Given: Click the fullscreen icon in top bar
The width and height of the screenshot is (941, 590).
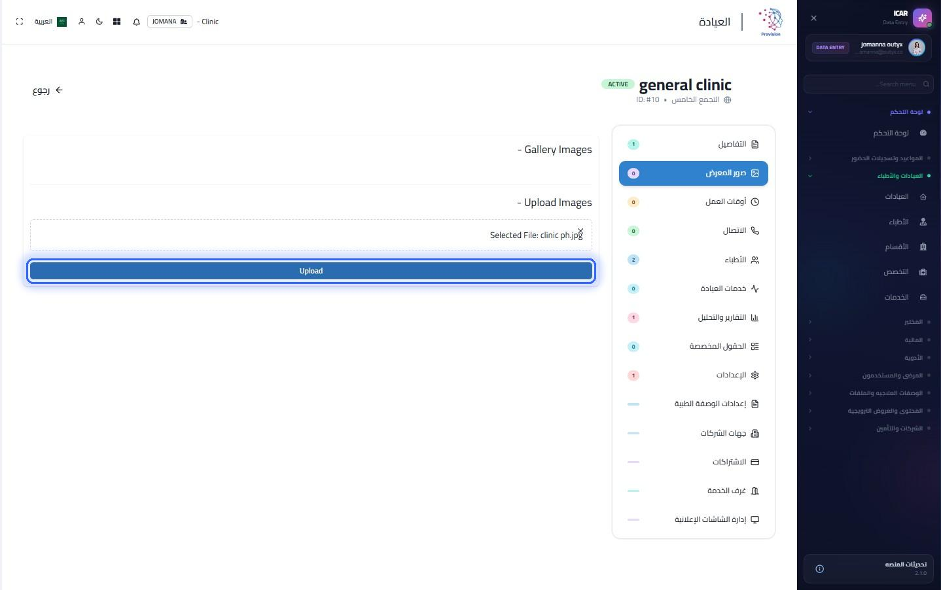Looking at the screenshot, I should (20, 22).
